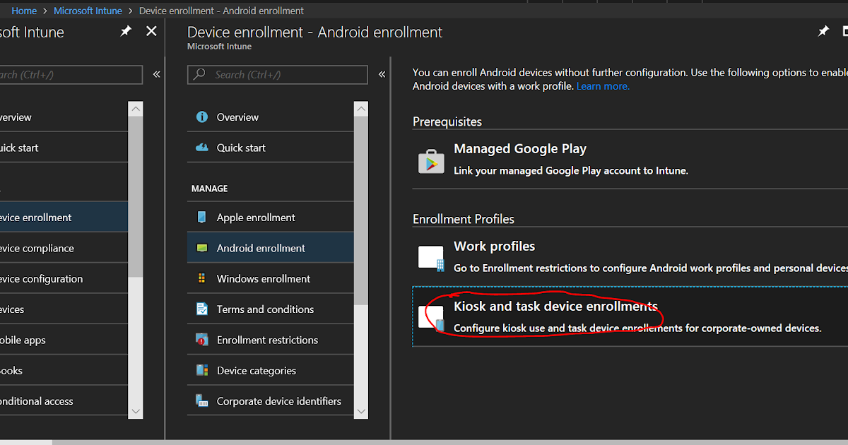
Task: Pin the Android enrollment blade
Action: 823,31
